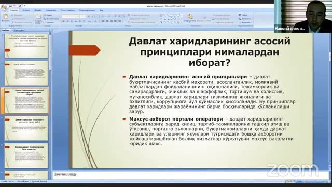This screenshot has height=187, width=332.
Task: Click Zoom video tile Навоий вилоя...
Action: click(x=303, y=16)
